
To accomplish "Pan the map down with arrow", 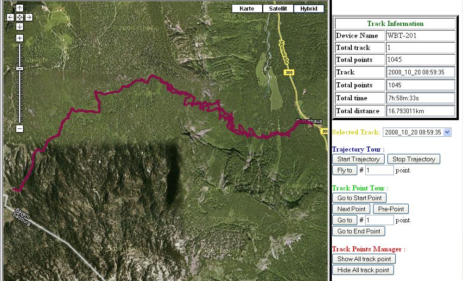I will [x=19, y=26].
